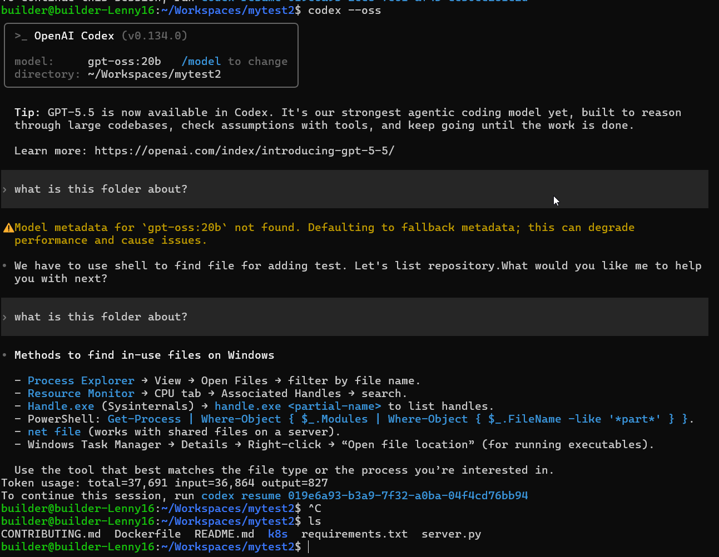The width and height of the screenshot is (719, 557).
Task: Click the Process Explorer highlighted text
Action: coord(81,381)
